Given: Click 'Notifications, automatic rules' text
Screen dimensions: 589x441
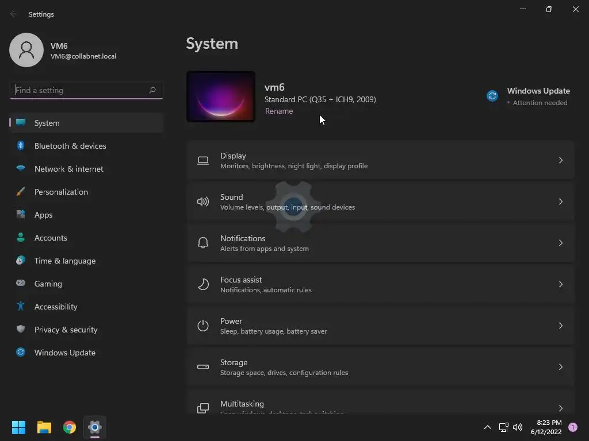Looking at the screenshot, I should [x=266, y=290].
